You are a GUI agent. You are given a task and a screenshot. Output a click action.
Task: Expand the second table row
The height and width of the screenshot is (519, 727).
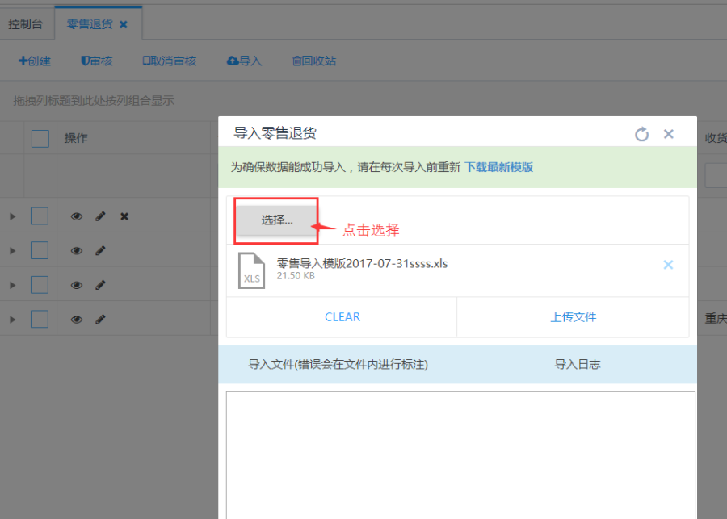point(12,250)
